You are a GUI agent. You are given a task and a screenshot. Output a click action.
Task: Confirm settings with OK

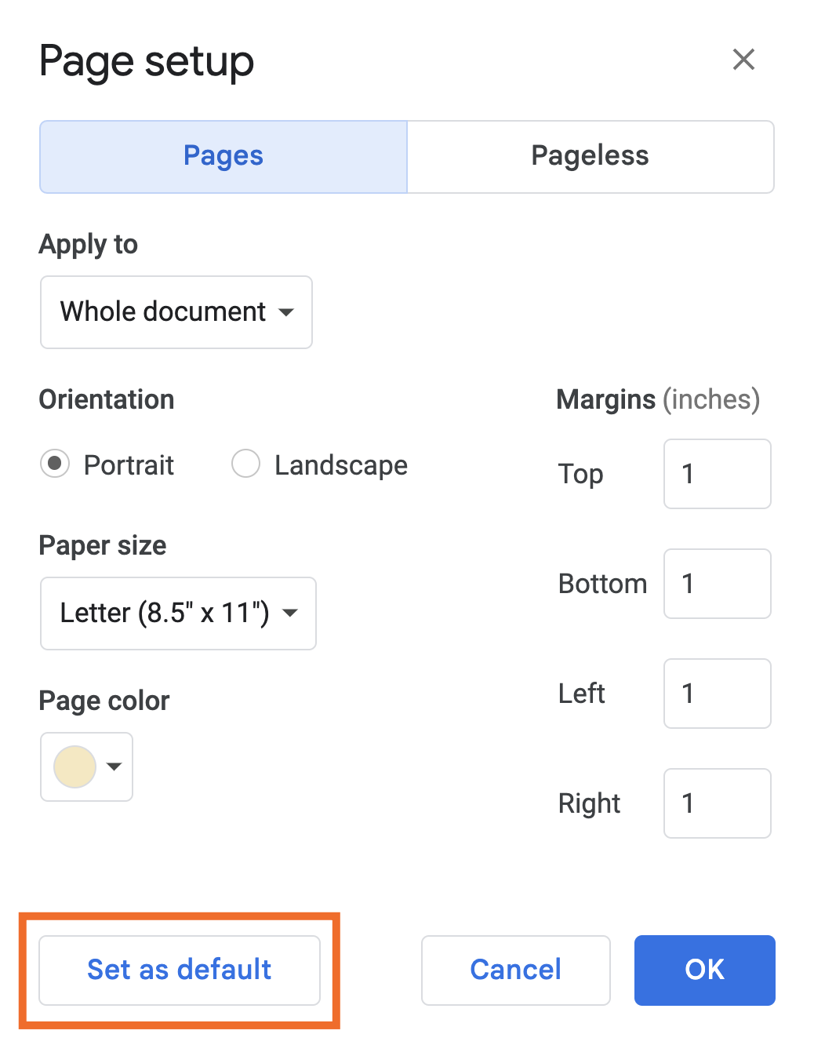point(703,970)
